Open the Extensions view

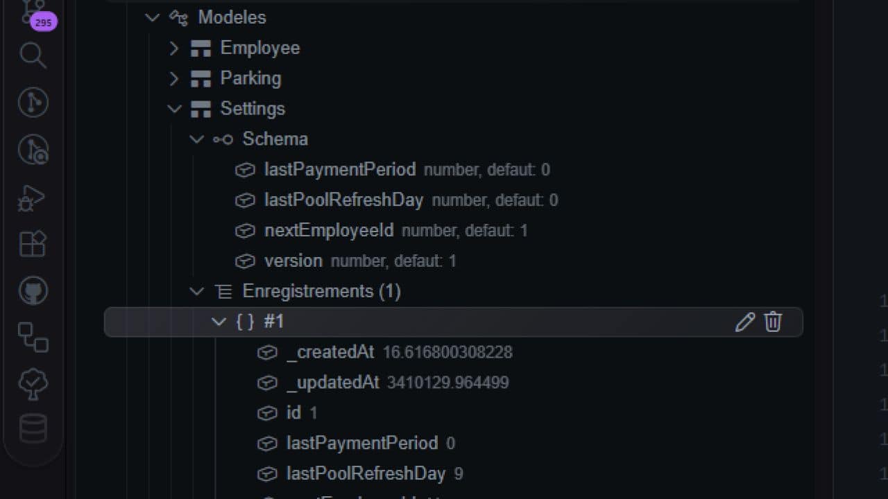[x=33, y=244]
